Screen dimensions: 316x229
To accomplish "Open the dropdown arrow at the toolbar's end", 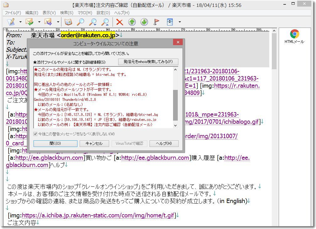I will click(180, 22).
